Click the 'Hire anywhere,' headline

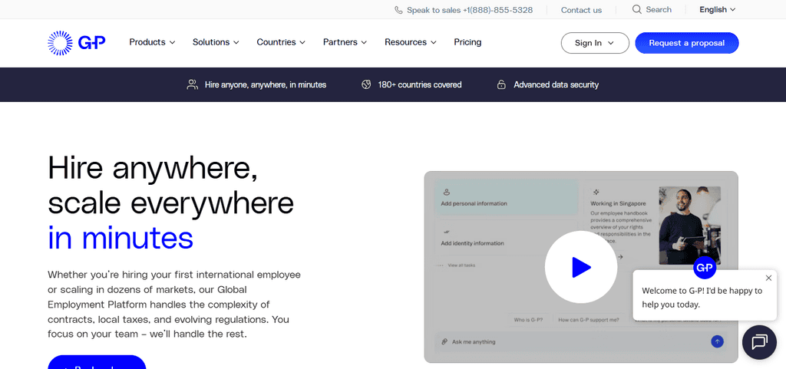[153, 168]
